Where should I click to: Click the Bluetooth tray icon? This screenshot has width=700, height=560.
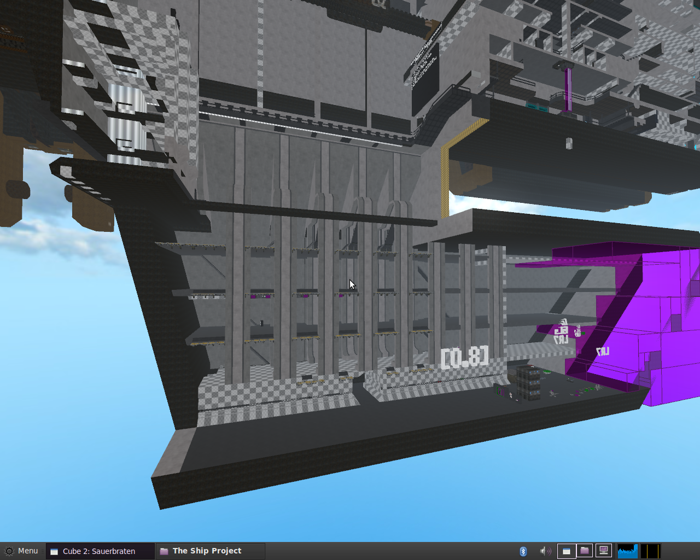click(523, 551)
